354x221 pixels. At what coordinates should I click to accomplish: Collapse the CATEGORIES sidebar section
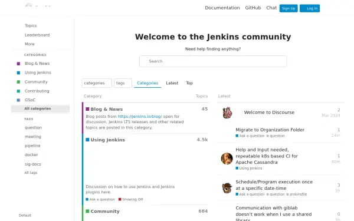pyautogui.click(x=35, y=55)
